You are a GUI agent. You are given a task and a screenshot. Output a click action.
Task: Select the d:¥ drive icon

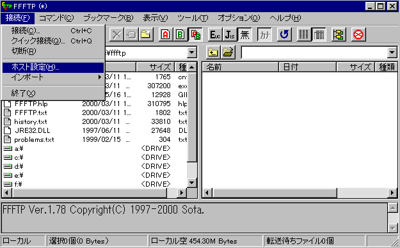coord(8,166)
